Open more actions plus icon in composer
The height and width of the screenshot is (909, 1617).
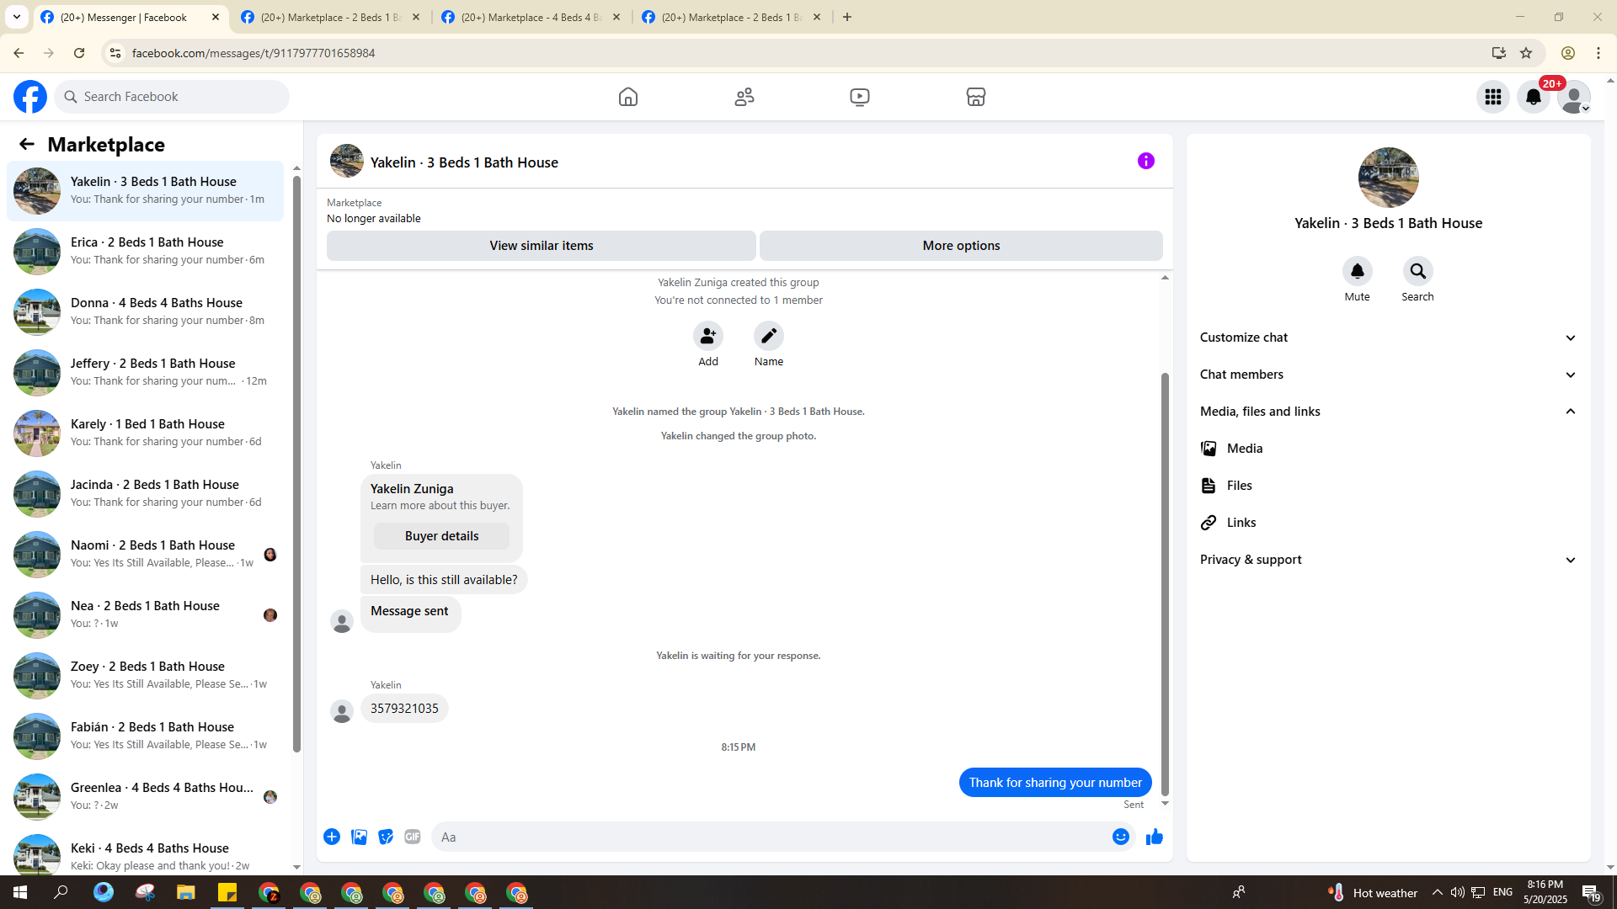point(332,837)
